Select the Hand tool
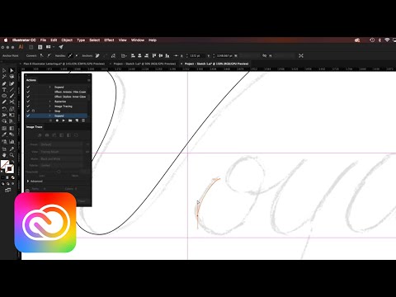Screen dimensions: 396x297 click(4, 155)
